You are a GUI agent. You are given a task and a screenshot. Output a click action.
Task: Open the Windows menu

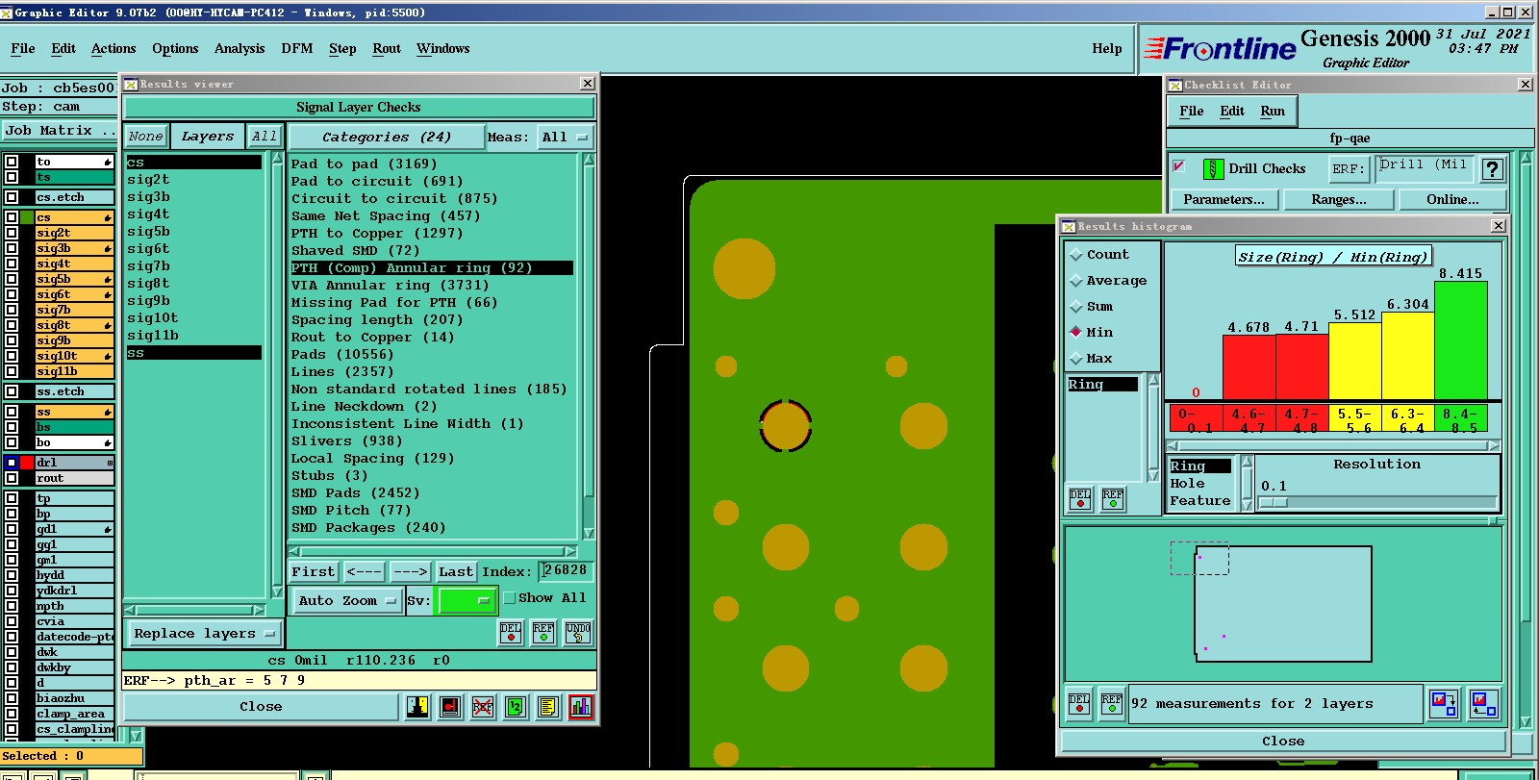click(443, 48)
